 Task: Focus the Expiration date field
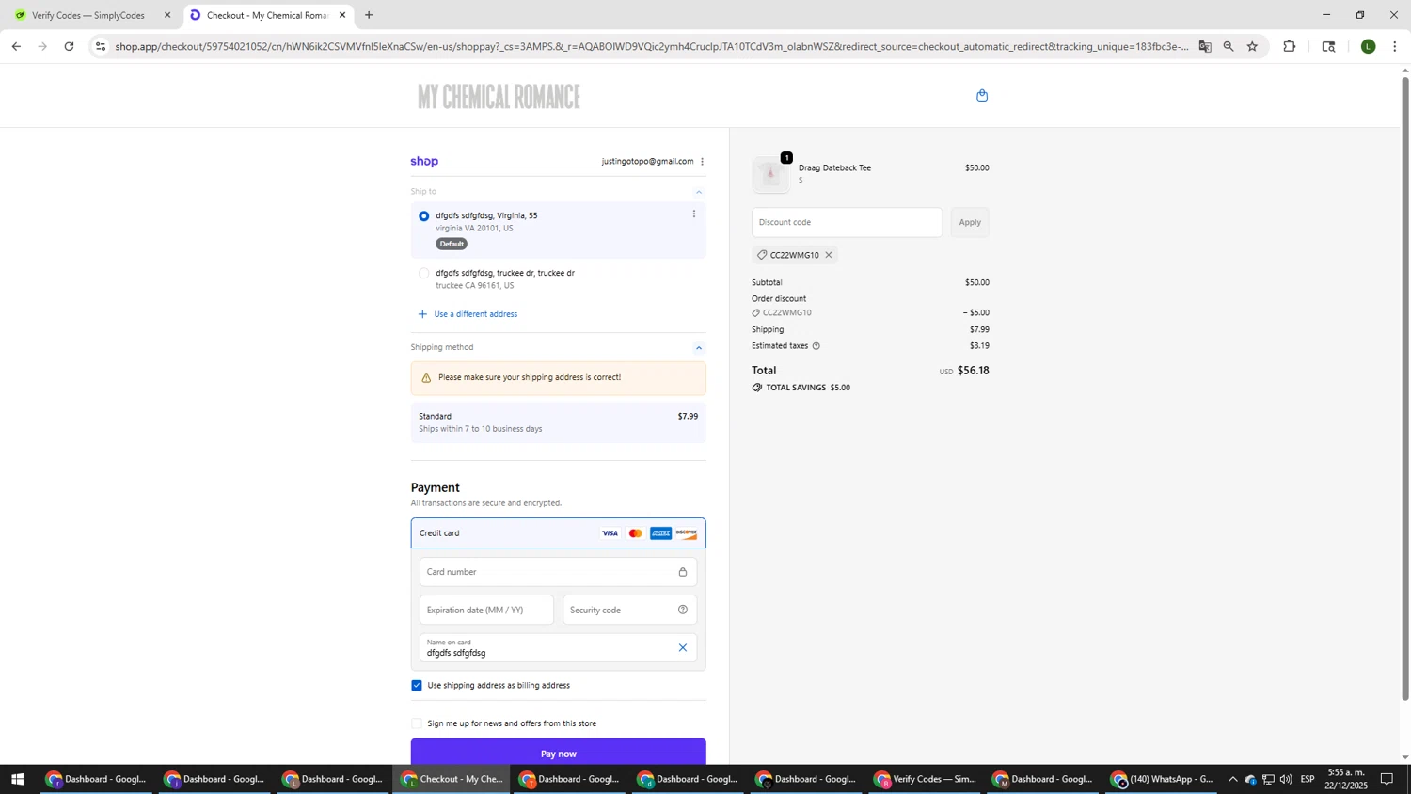coord(486,610)
